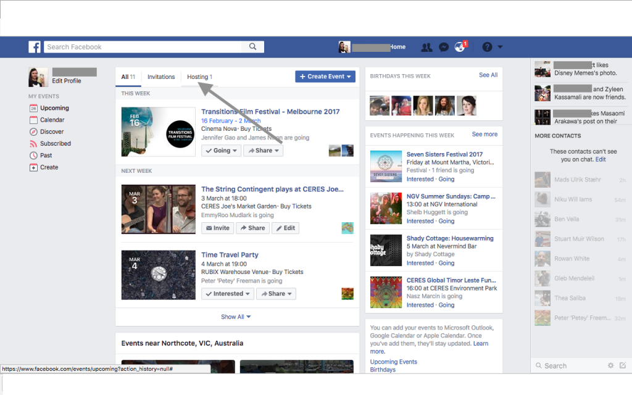Open the Notifications globe icon
Image resolution: width=632 pixels, height=395 pixels.
(460, 47)
